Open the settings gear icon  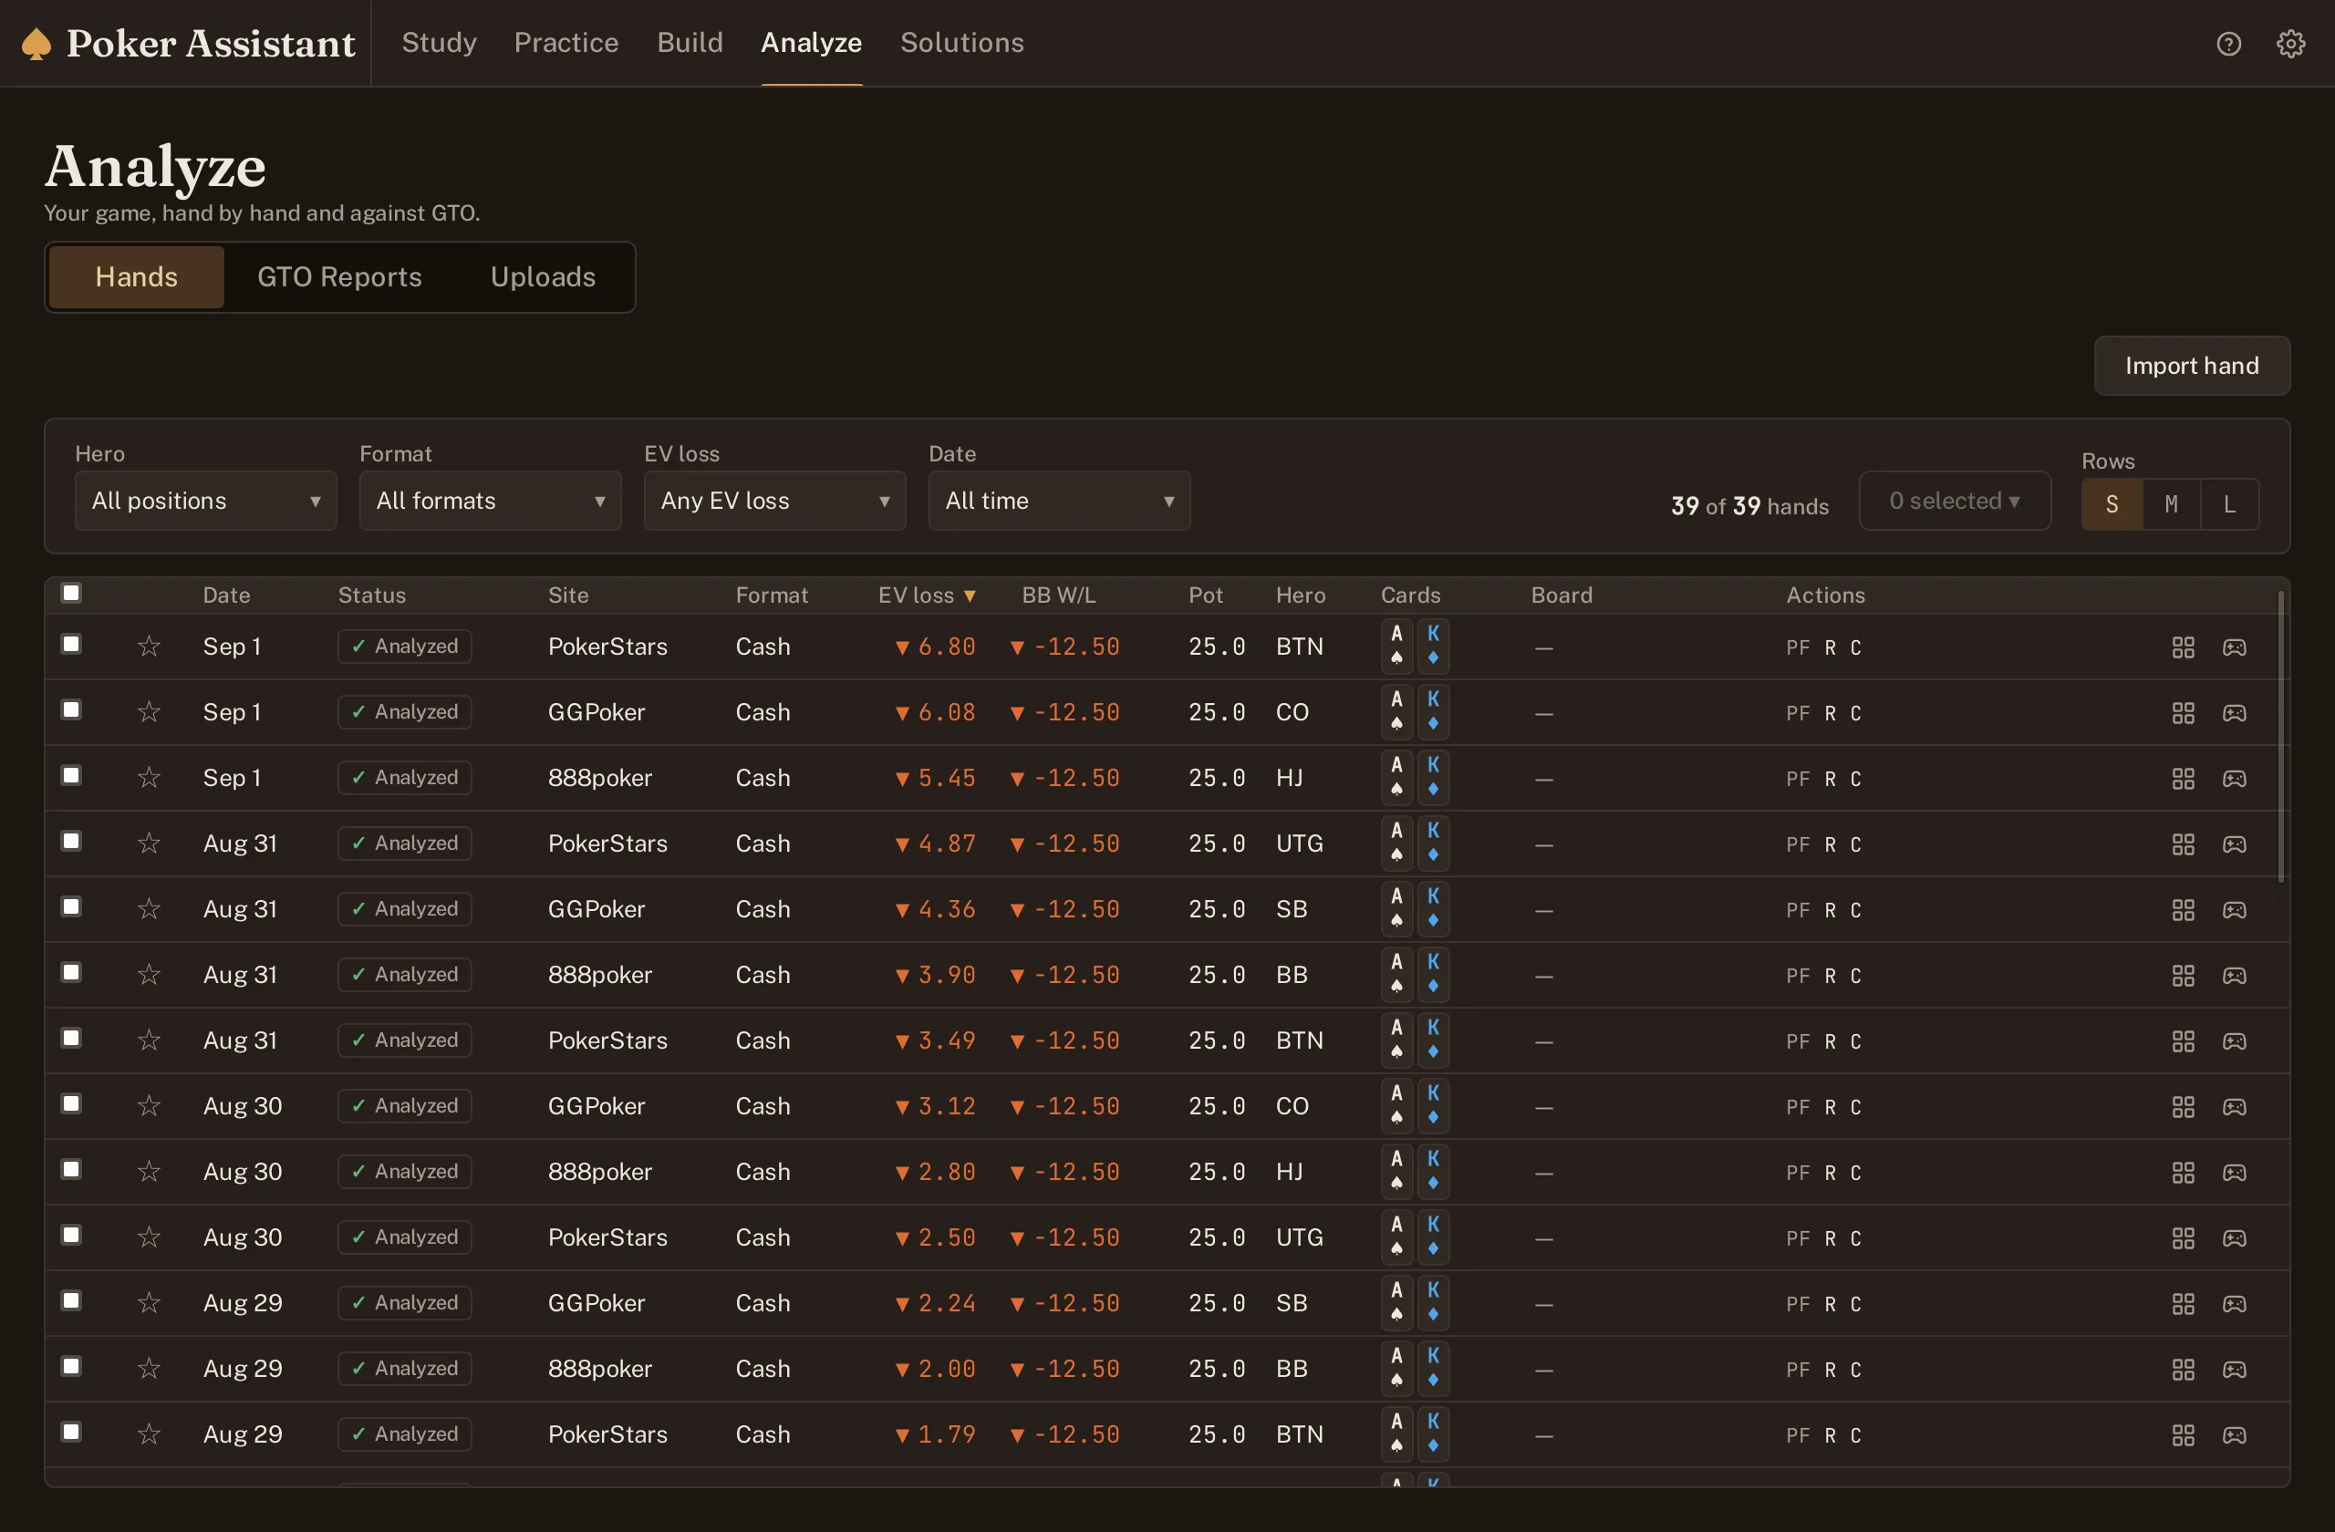(2290, 43)
